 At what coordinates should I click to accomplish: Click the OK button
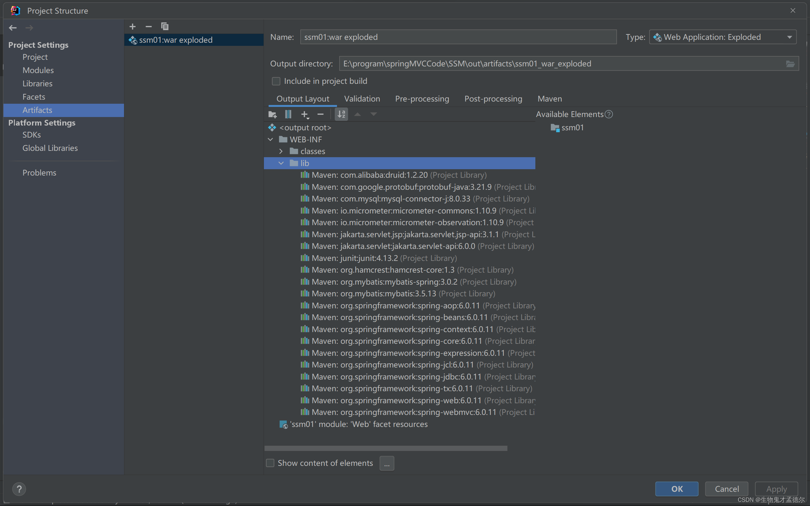(676, 489)
